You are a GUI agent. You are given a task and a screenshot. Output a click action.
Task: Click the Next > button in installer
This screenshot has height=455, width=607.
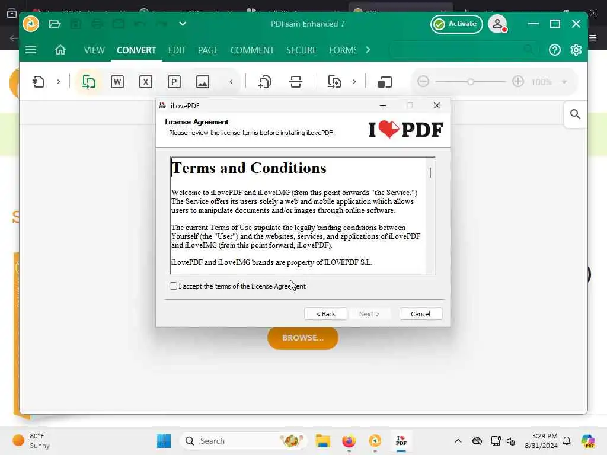[x=369, y=314]
